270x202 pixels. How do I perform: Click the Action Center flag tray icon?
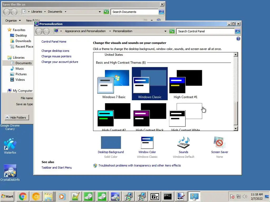coord(232,196)
